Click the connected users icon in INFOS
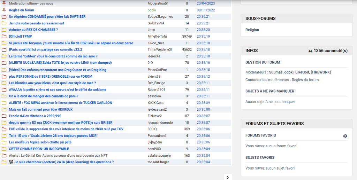The image size is (357, 180). [310, 51]
